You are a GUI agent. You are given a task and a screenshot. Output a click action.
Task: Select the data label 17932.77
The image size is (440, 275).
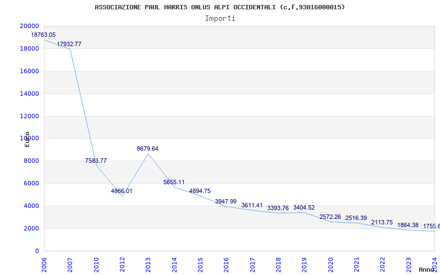click(69, 44)
